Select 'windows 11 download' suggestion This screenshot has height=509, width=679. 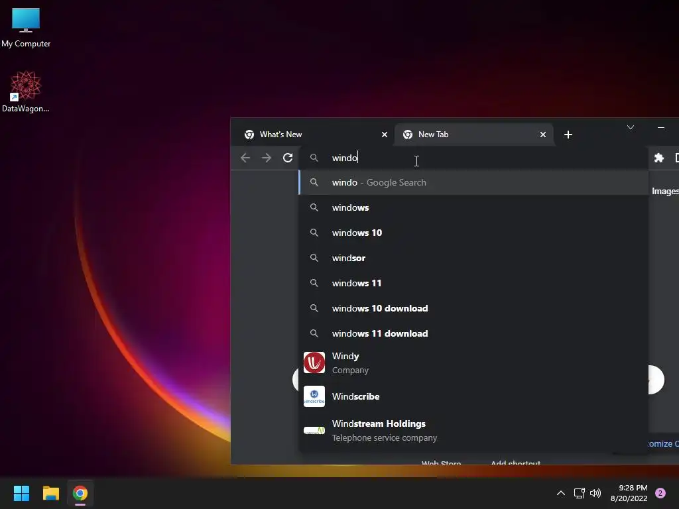click(473, 333)
